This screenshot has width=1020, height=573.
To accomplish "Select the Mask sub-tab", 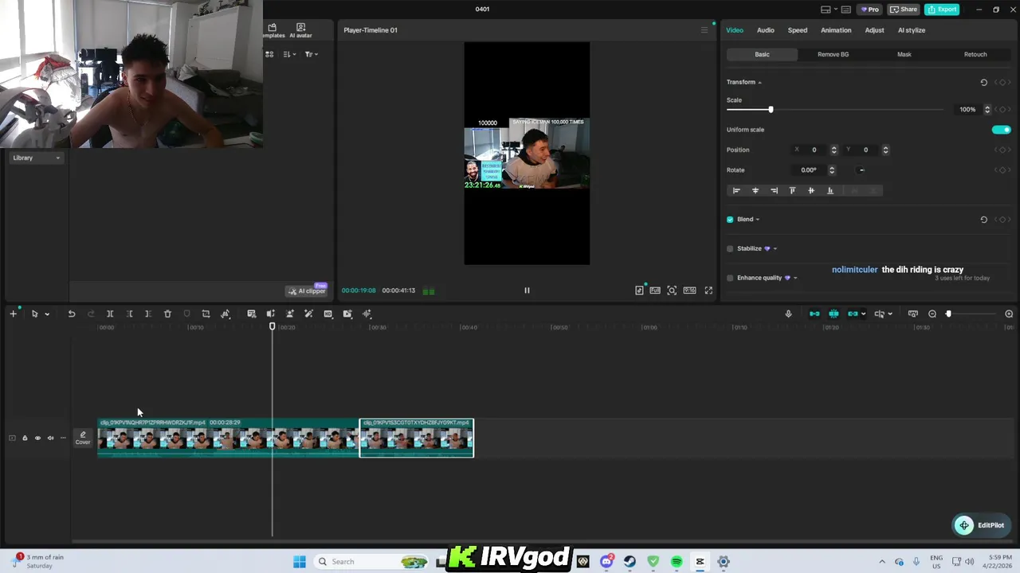I will (x=904, y=55).
